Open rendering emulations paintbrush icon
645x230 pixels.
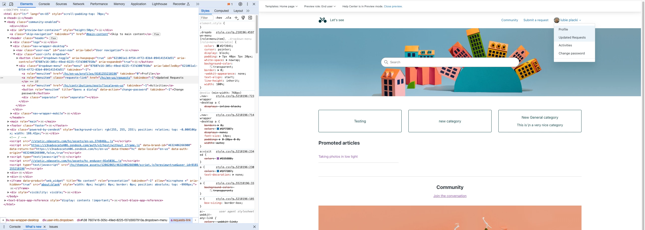[243, 18]
